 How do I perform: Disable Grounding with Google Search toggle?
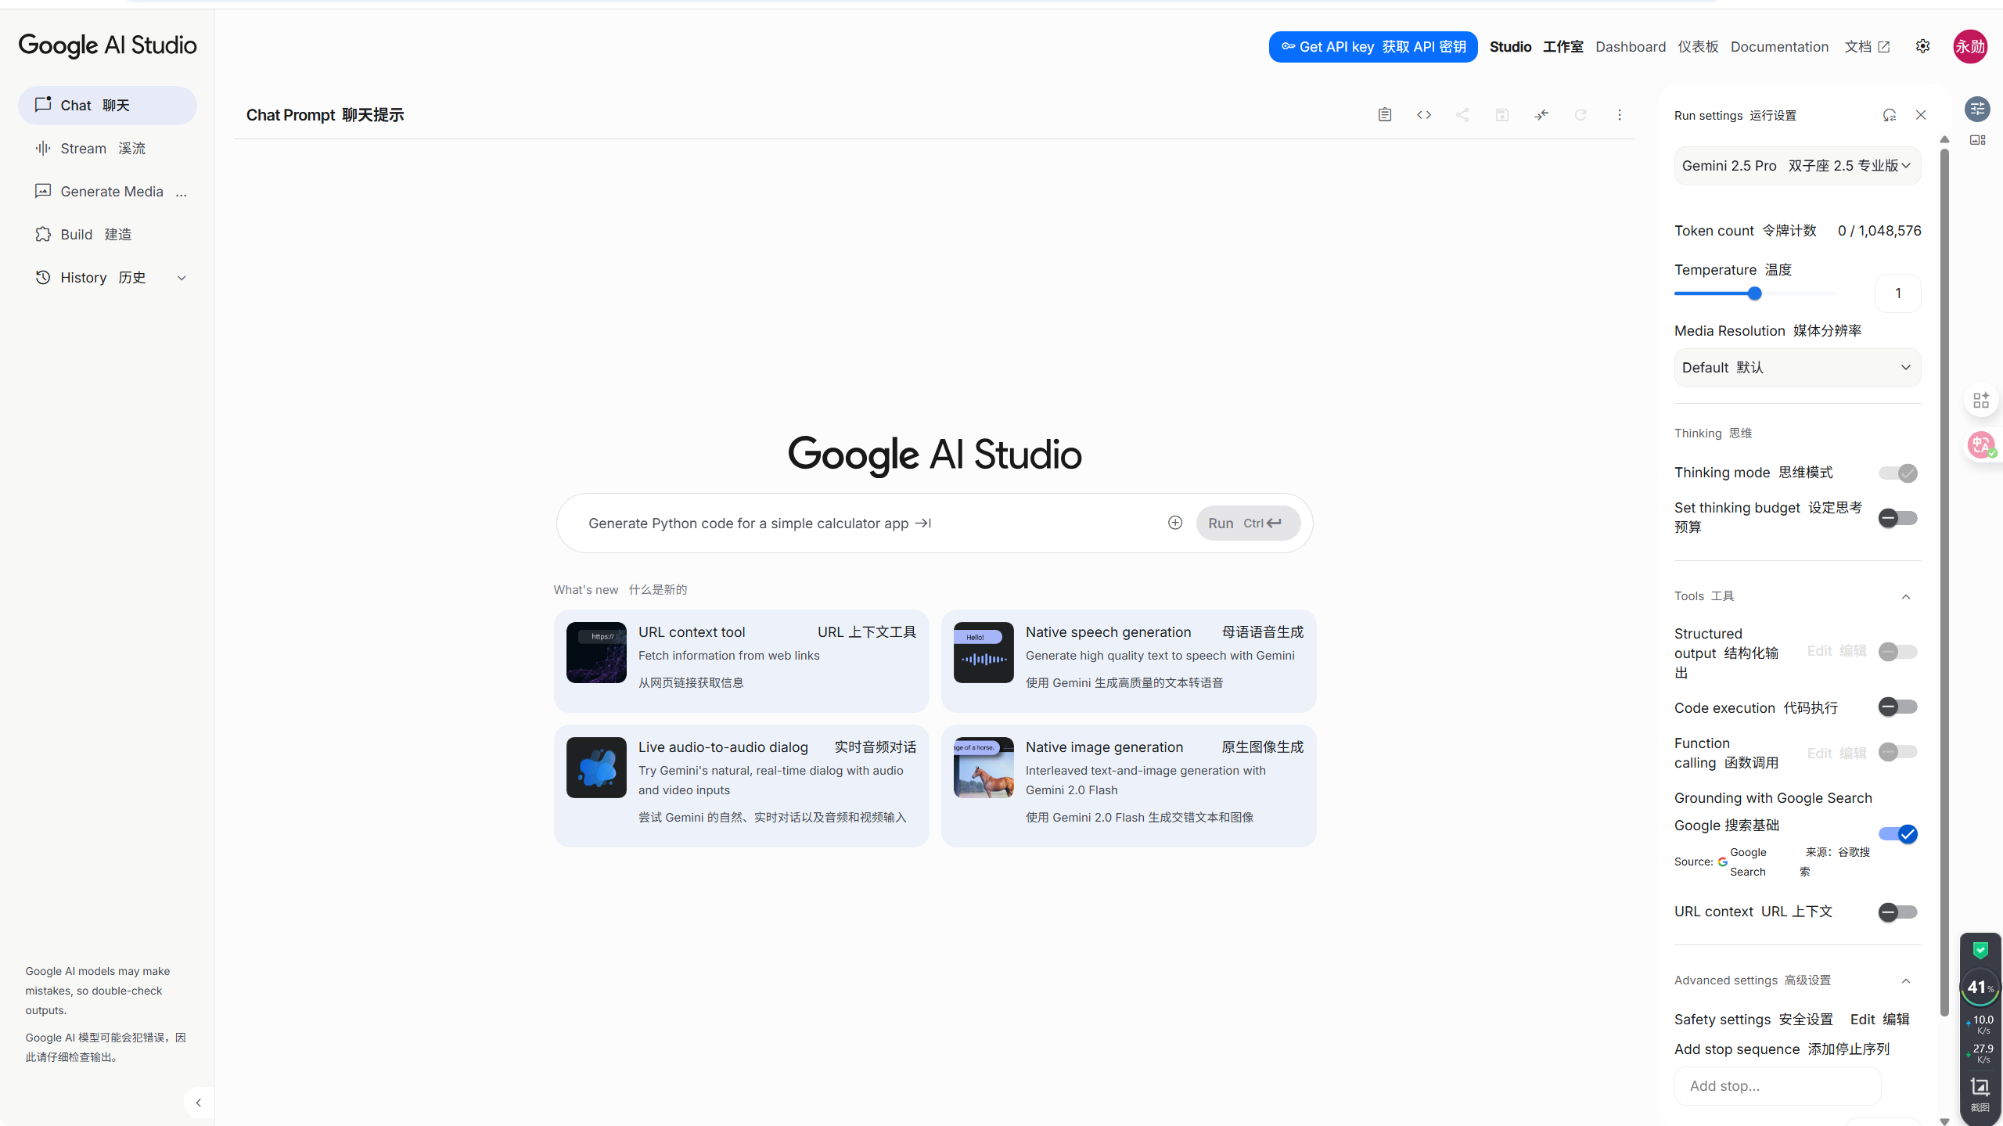[1897, 834]
